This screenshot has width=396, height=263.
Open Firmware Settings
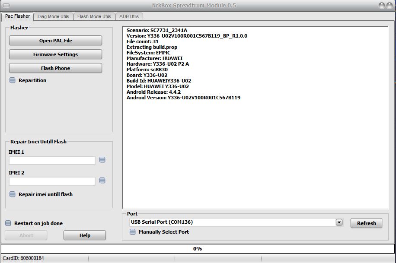pos(56,54)
